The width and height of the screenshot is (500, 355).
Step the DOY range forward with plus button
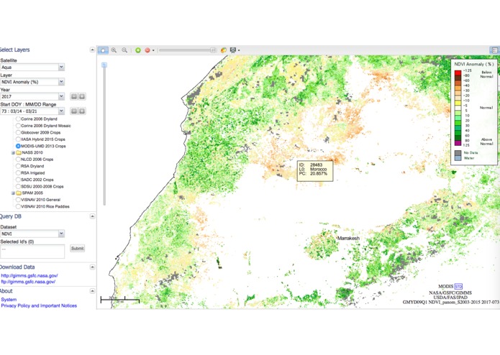click(x=82, y=111)
